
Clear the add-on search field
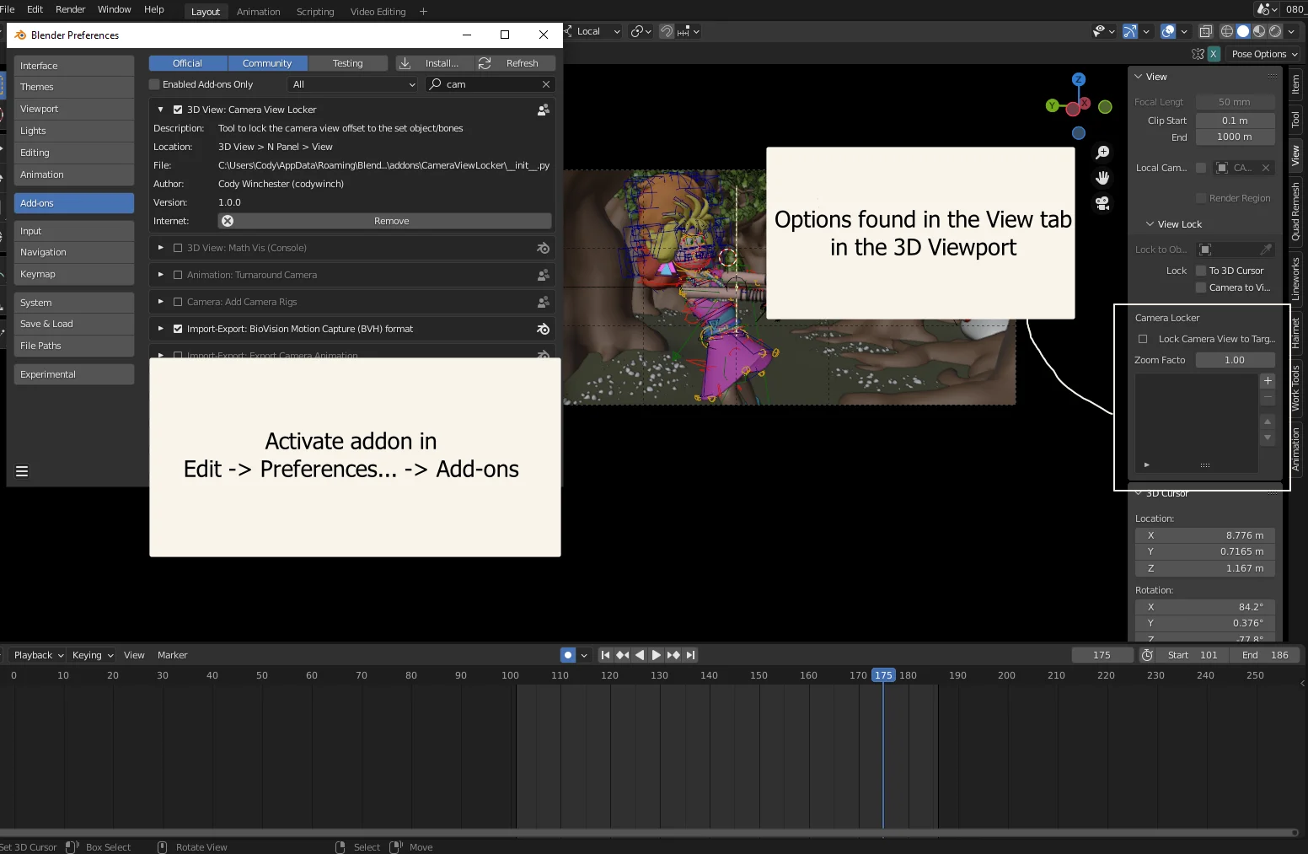click(546, 84)
